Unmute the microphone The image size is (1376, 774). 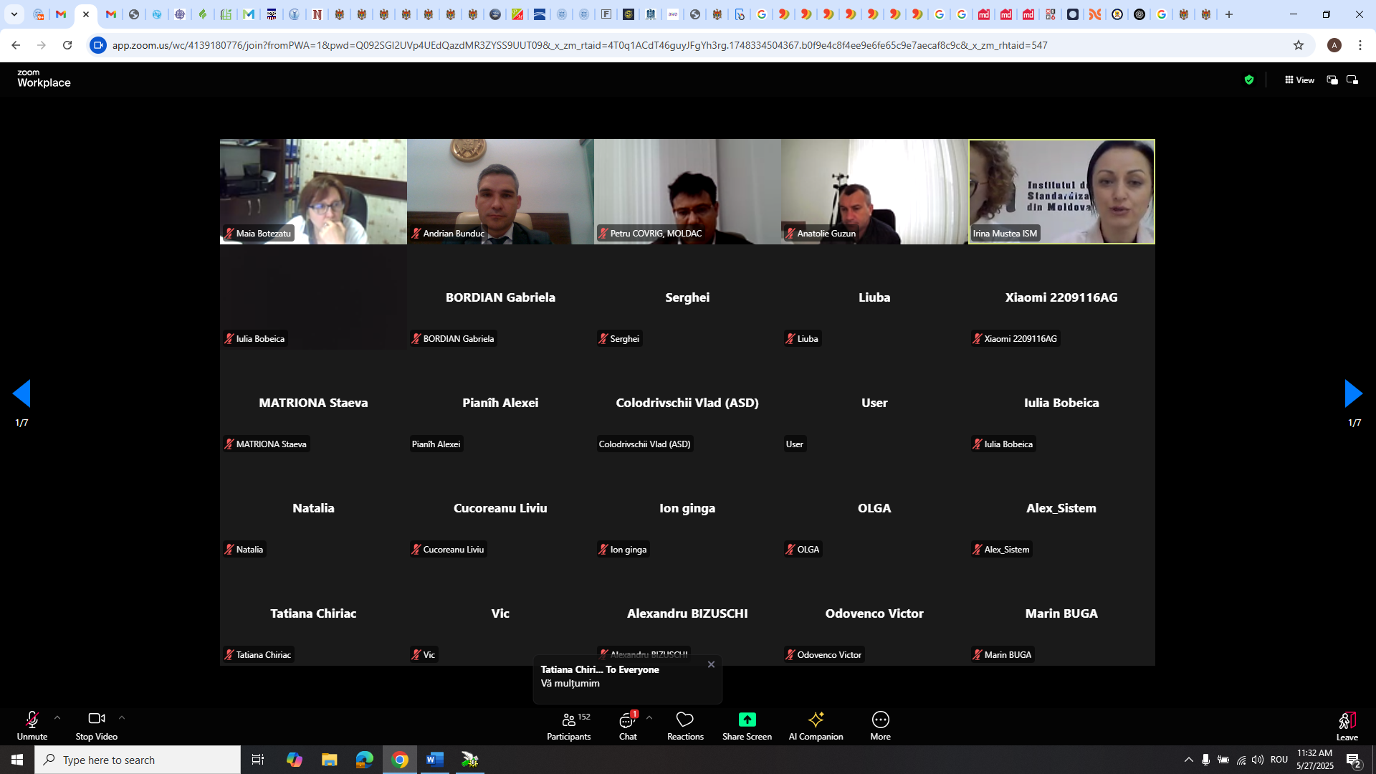(x=32, y=725)
